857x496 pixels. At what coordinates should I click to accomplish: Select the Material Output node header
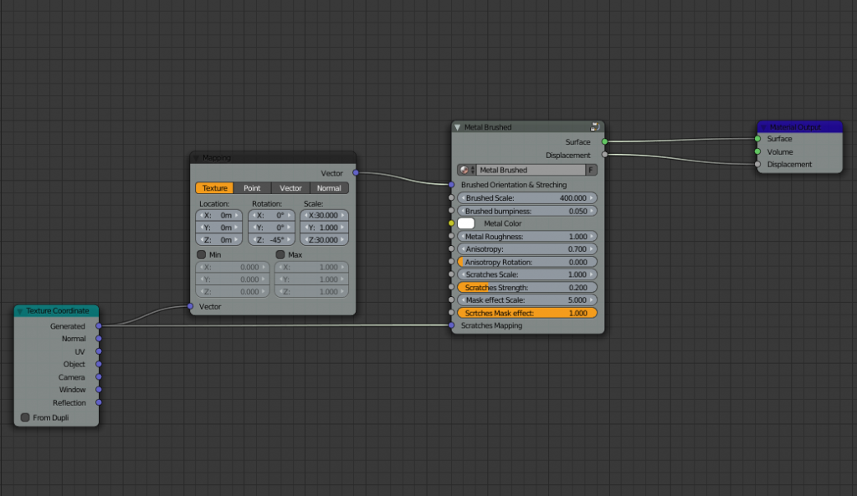pyautogui.click(x=799, y=127)
